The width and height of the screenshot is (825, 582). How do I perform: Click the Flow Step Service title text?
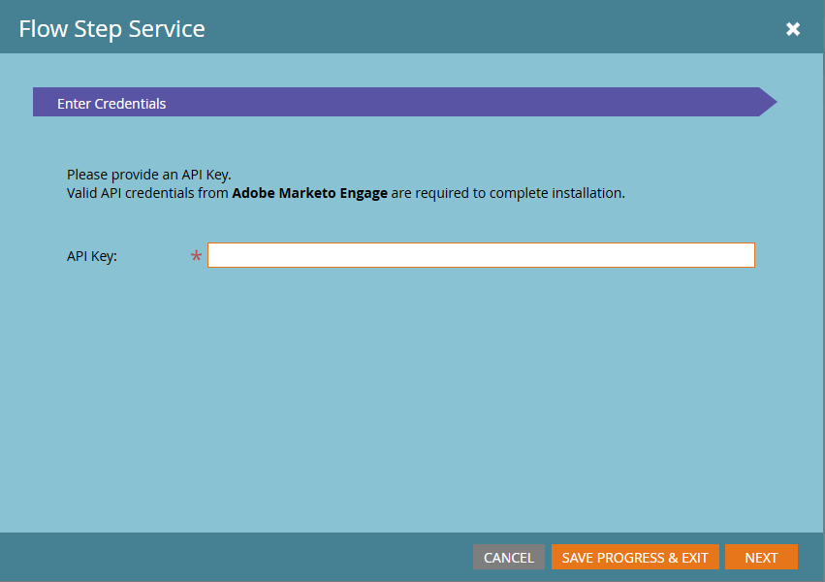point(111,29)
